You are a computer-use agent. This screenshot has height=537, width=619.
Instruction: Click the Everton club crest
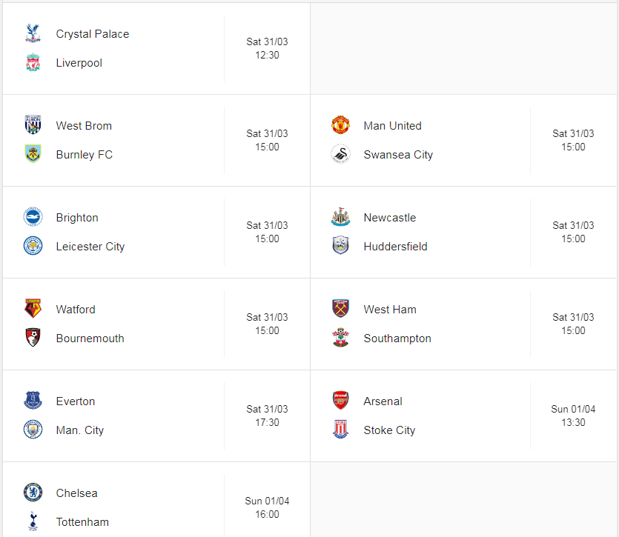[33, 401]
